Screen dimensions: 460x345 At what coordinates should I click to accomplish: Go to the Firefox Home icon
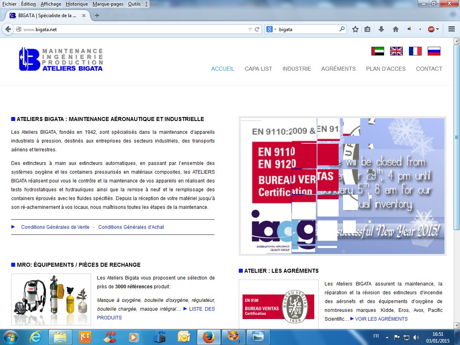[x=396, y=29]
